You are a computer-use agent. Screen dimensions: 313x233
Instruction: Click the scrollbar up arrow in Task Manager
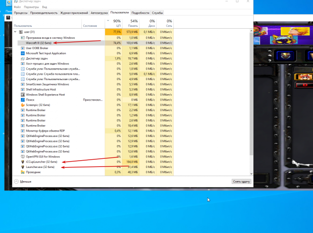coord(251,31)
